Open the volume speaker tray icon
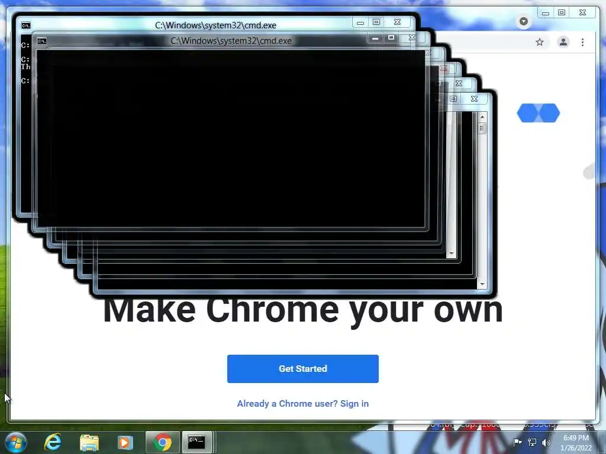This screenshot has height=454, width=606. click(x=546, y=442)
